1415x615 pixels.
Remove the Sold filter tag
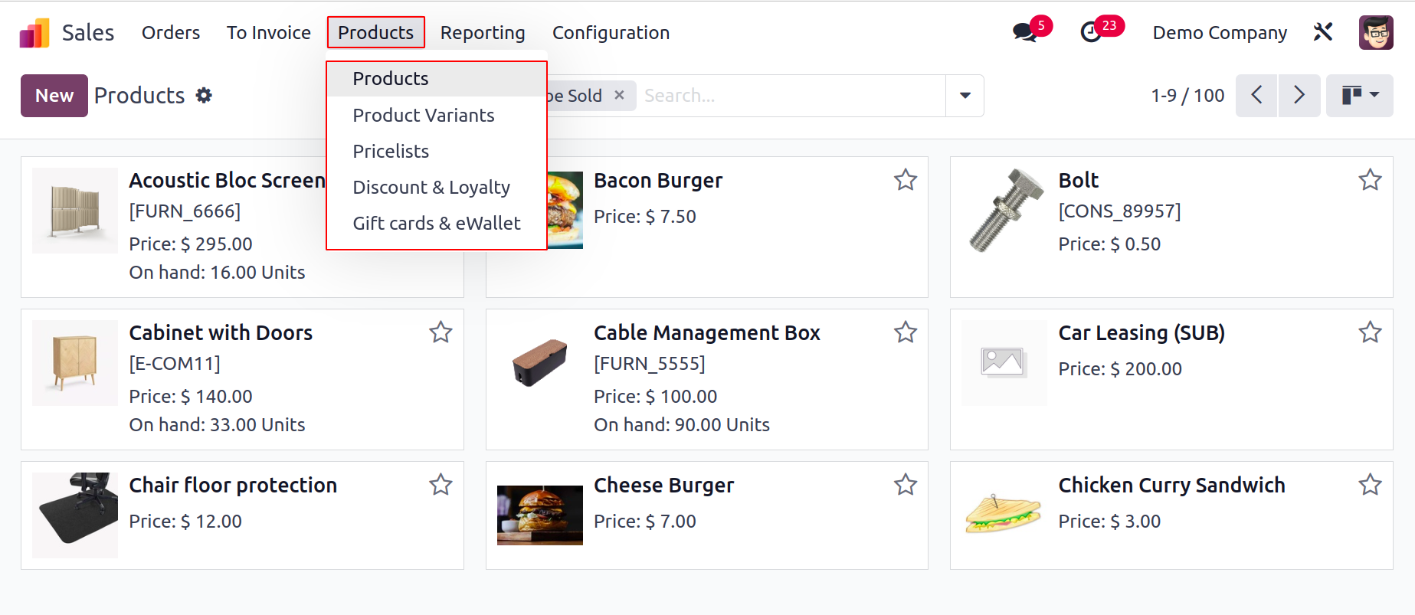620,95
